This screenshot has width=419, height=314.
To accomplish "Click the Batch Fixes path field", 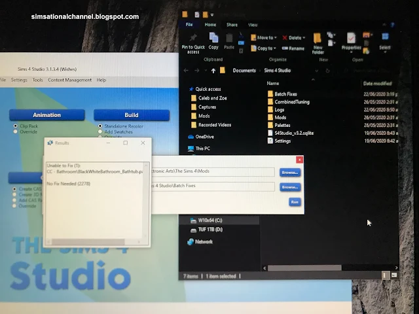I will pyautogui.click(x=213, y=186).
